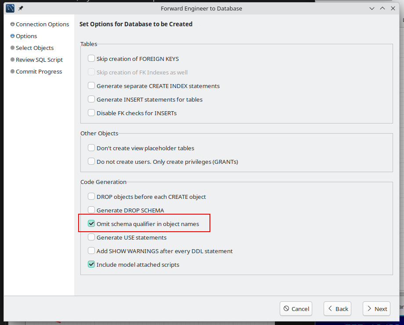Image resolution: width=404 pixels, height=325 pixels.
Task: Open the Review SQL Script step
Action: click(39, 60)
